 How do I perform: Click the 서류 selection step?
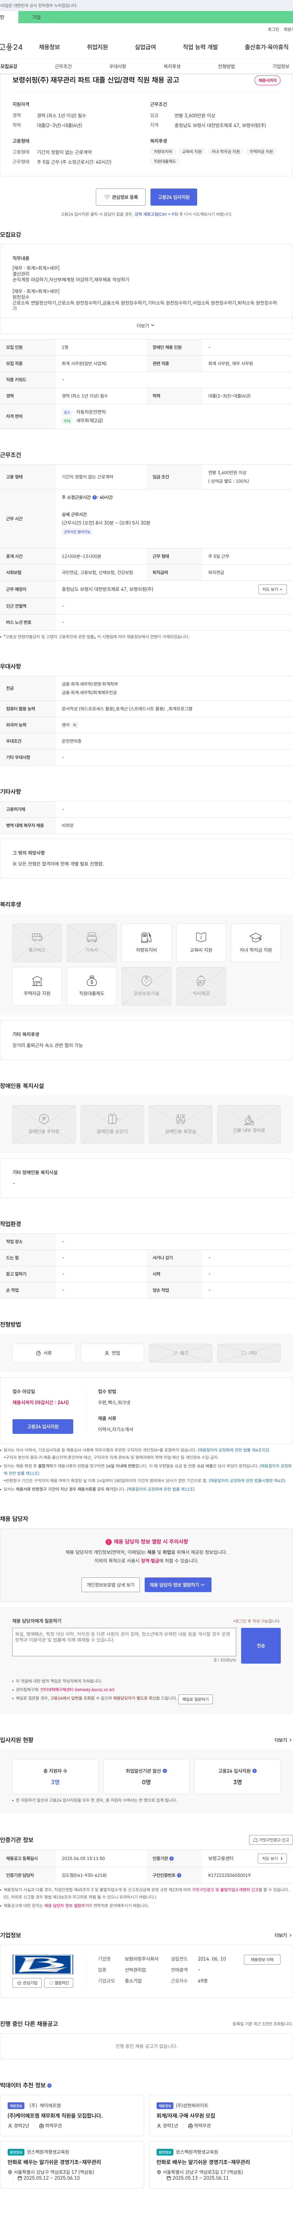44,1353
